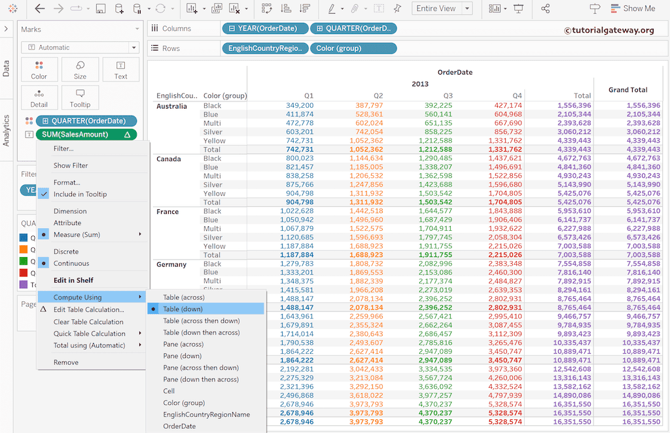Open the Automatic mark type dropdown
The image size is (670, 433).
click(x=80, y=47)
